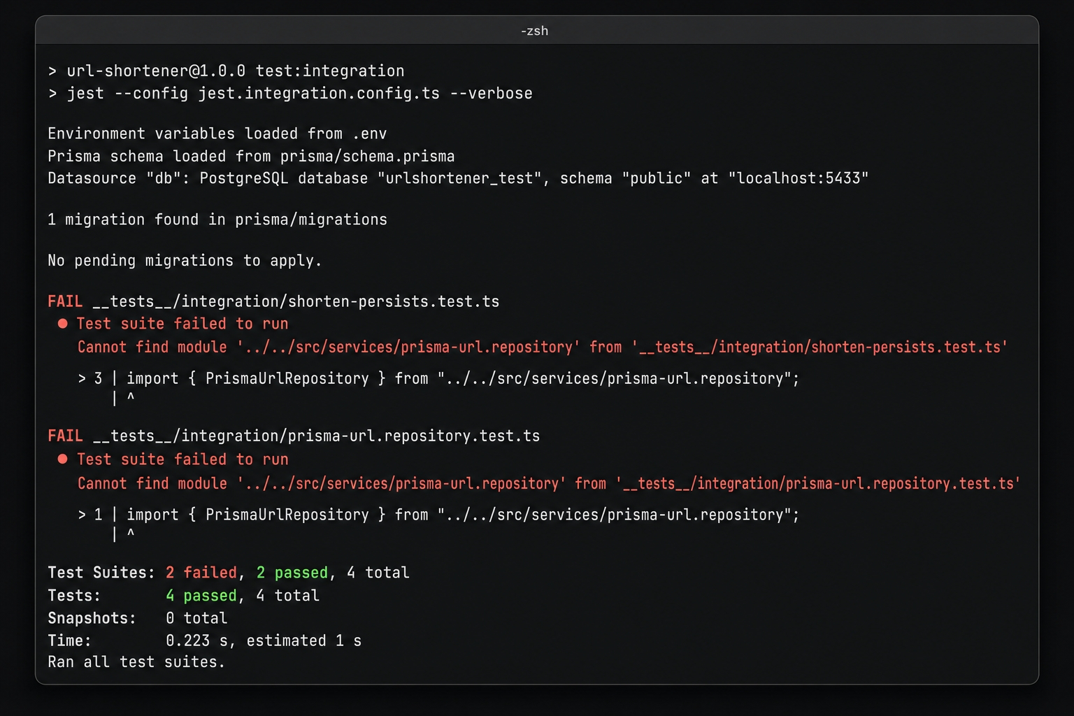Click the Cannot find module error for shorten-persists.test.ts
The height and width of the screenshot is (716, 1074).
click(x=543, y=347)
